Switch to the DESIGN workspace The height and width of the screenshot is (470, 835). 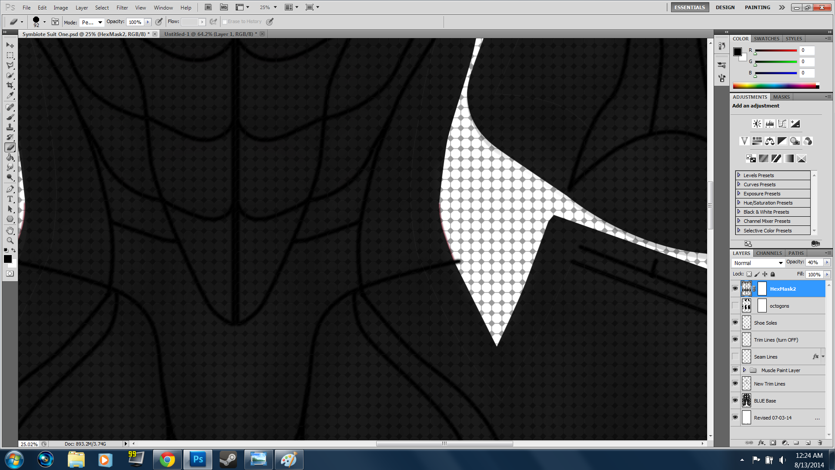[725, 7]
